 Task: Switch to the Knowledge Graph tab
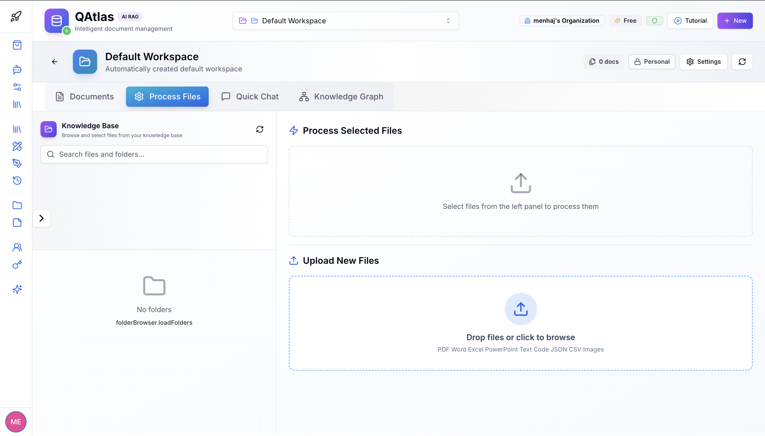click(341, 96)
